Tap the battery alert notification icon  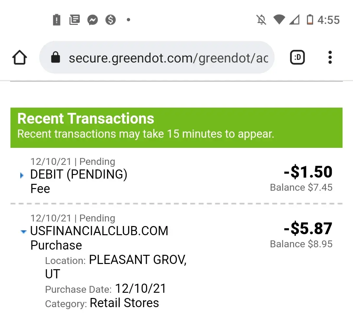tap(57, 20)
